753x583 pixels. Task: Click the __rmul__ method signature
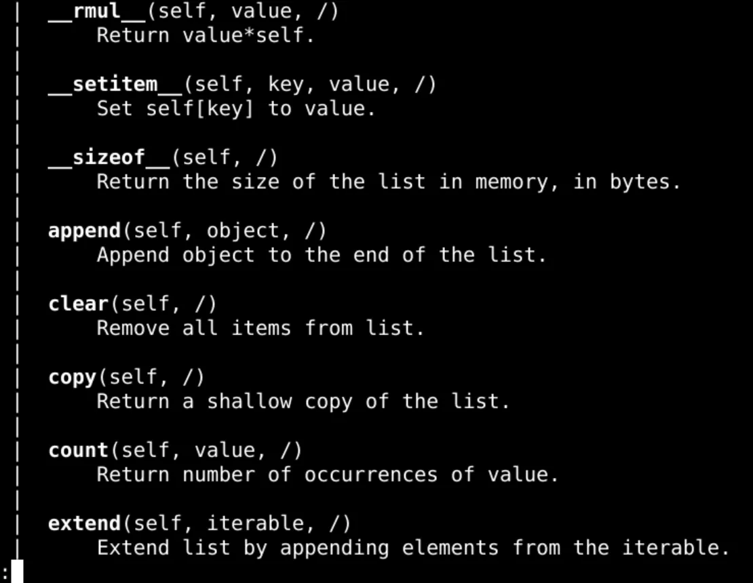click(193, 11)
